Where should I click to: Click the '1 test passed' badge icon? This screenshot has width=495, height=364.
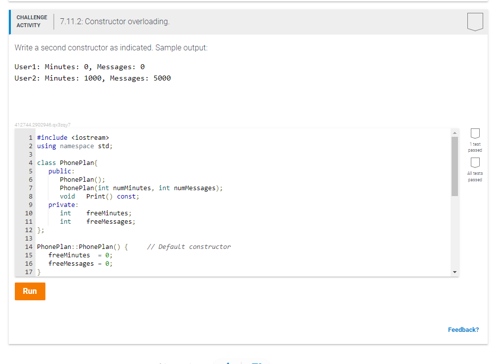click(475, 133)
